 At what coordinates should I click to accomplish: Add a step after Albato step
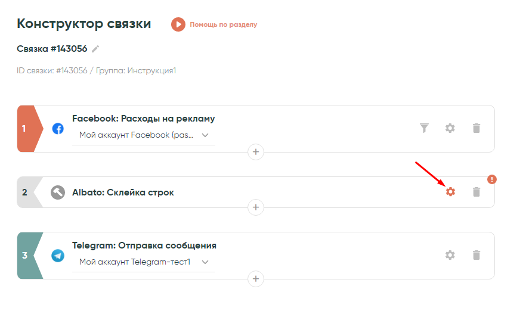(256, 207)
